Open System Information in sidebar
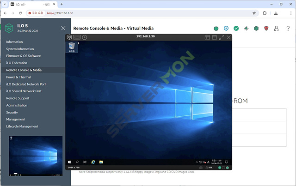Screen dimensions: 296x186 [20, 49]
